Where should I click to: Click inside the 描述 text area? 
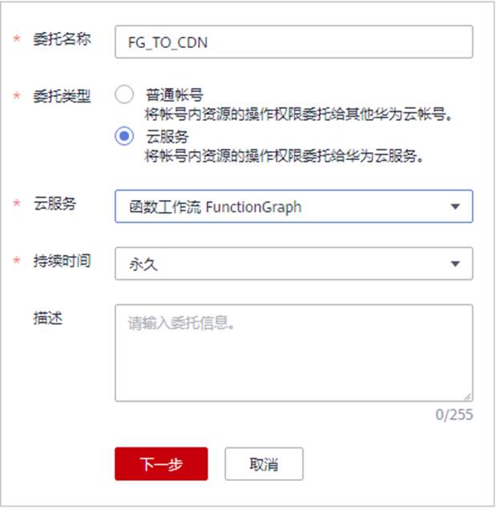click(293, 352)
